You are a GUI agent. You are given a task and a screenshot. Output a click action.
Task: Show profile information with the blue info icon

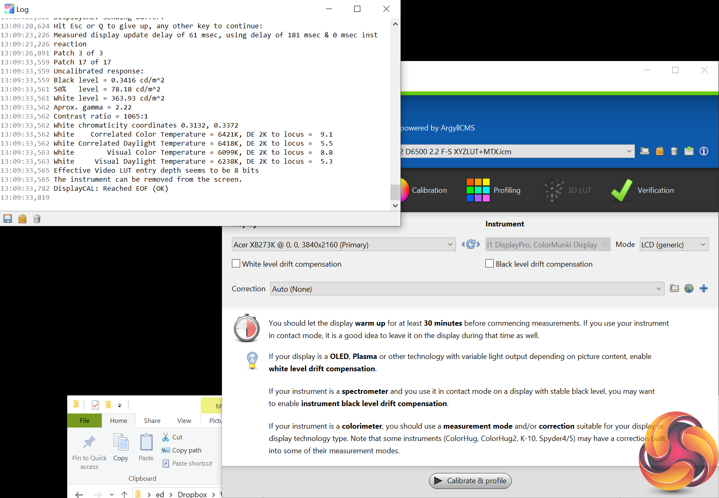(x=704, y=151)
